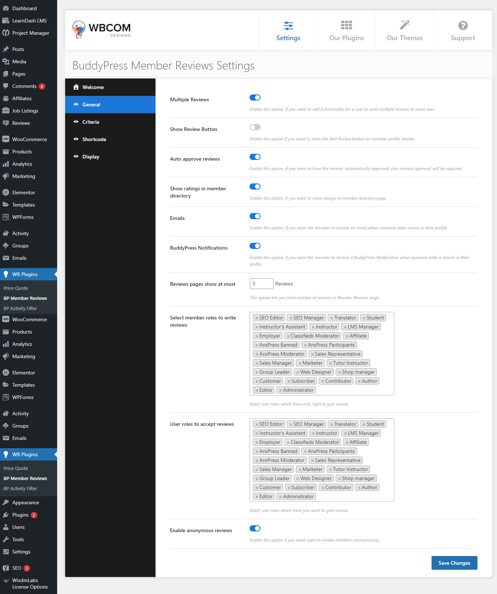
Task: Switch to the Shortcode settings tab
Action: (x=94, y=139)
